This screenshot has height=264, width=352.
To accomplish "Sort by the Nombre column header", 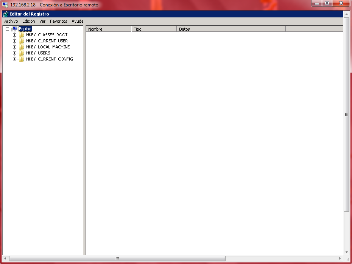I will pos(109,29).
